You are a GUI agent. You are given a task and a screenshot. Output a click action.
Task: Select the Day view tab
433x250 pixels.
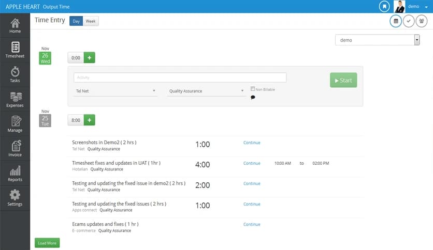tap(76, 21)
